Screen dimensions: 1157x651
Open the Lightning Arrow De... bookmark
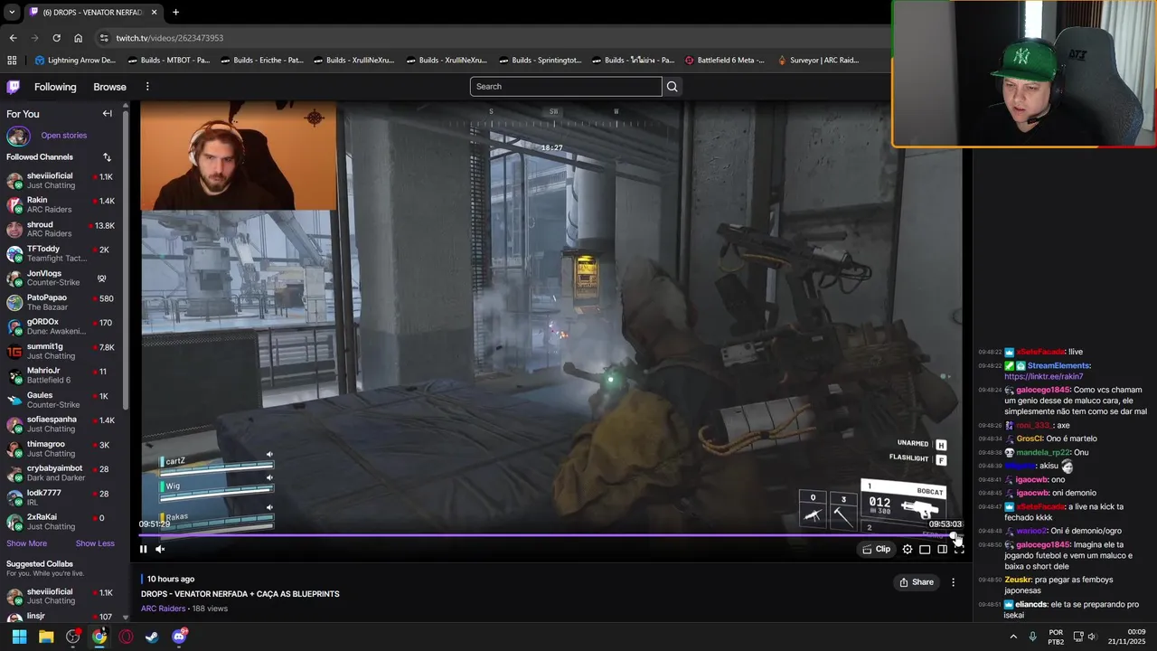tap(75, 61)
